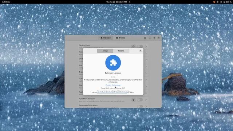Click the 0.1.0 version number

(113, 76)
